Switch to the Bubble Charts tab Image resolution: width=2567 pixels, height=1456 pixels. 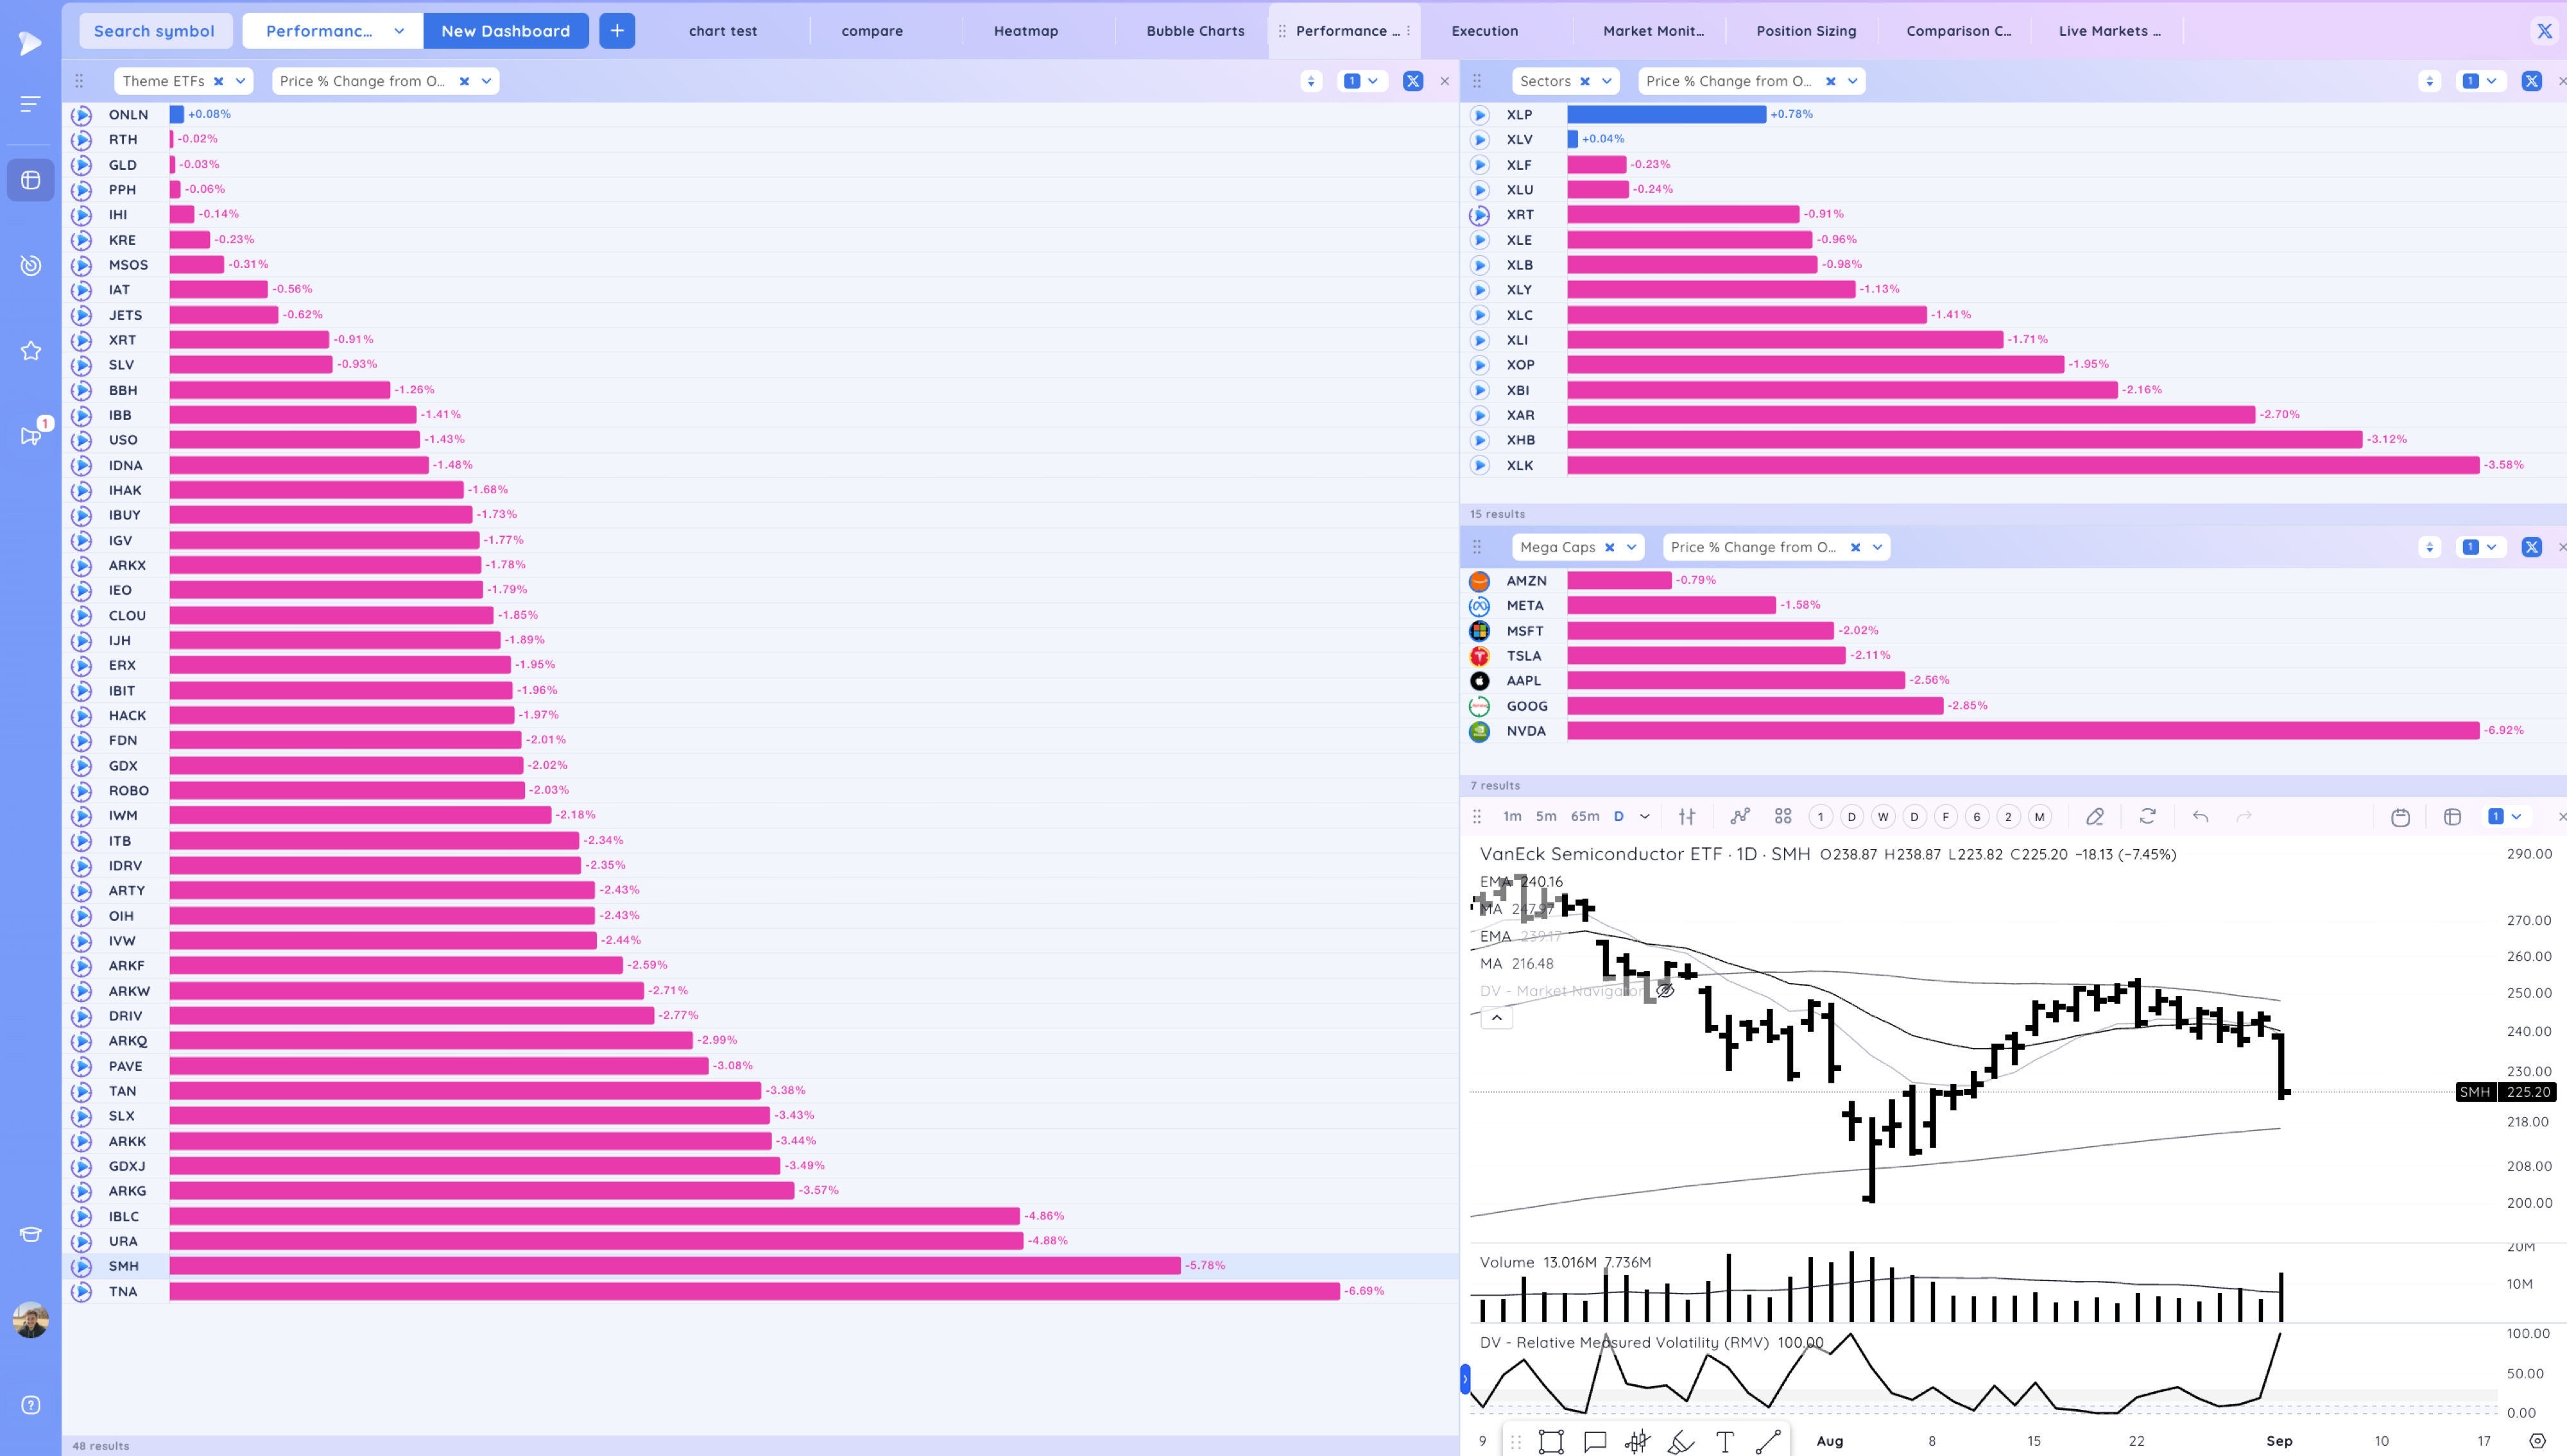tap(1194, 31)
